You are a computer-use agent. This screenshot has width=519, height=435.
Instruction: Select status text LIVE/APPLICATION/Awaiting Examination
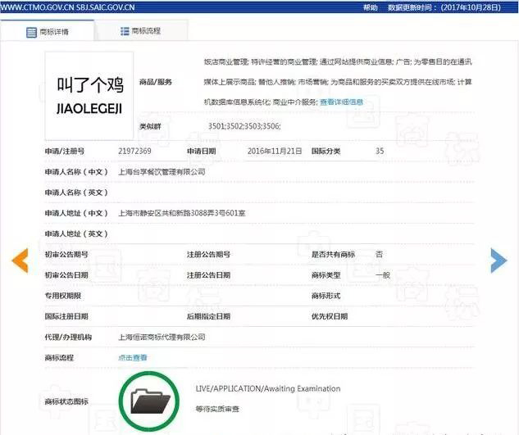click(x=268, y=388)
